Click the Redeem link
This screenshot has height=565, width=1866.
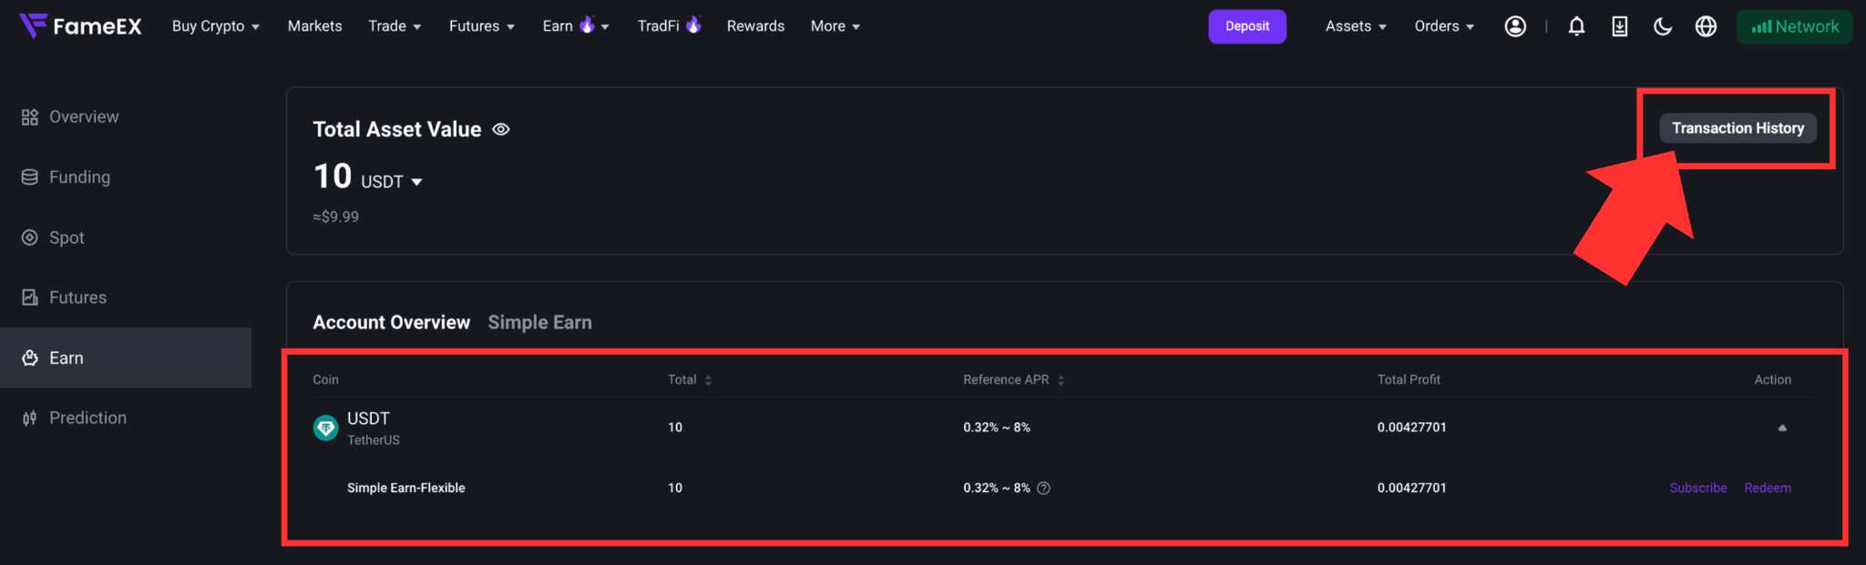(1768, 488)
